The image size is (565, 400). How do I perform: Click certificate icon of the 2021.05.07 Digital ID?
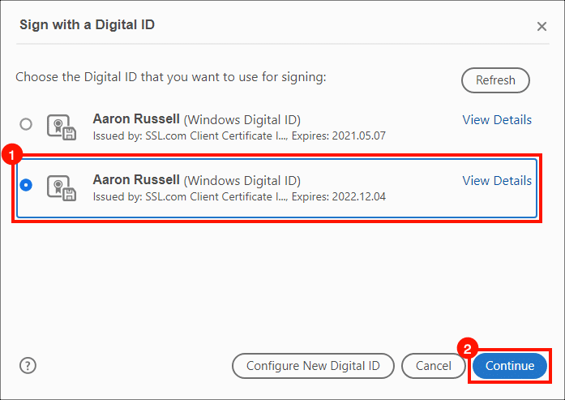click(x=62, y=127)
